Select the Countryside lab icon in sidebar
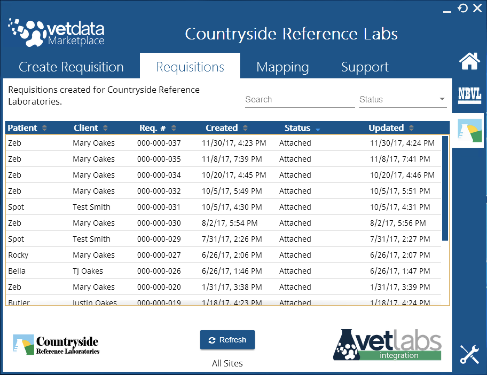This screenshot has height=375, width=487. tap(469, 131)
